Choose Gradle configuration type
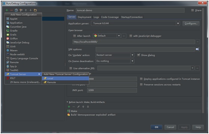This screenshot has height=134, width=209. coord(23,31)
